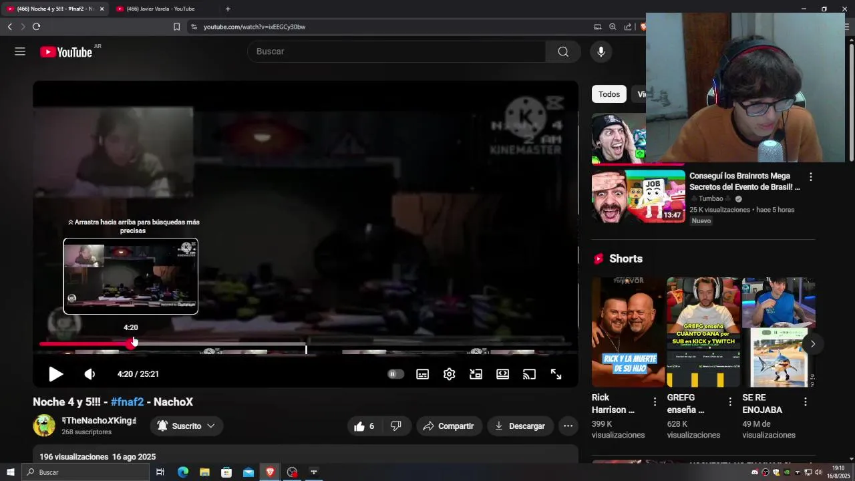The image size is (855, 481).
Task: Open the #fnaf2 hashtag link
Action: pos(127,402)
